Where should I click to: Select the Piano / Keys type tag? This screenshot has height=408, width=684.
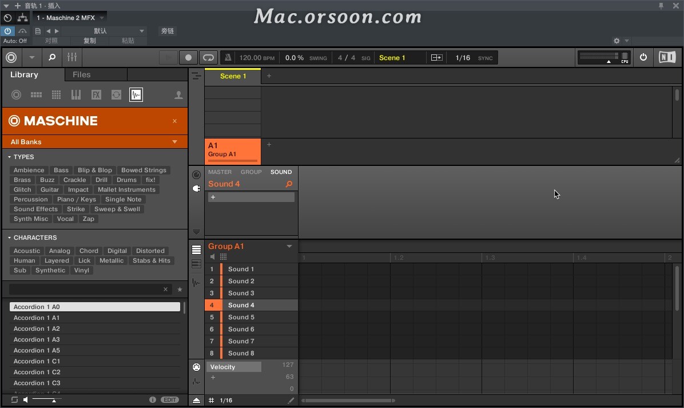click(x=77, y=199)
